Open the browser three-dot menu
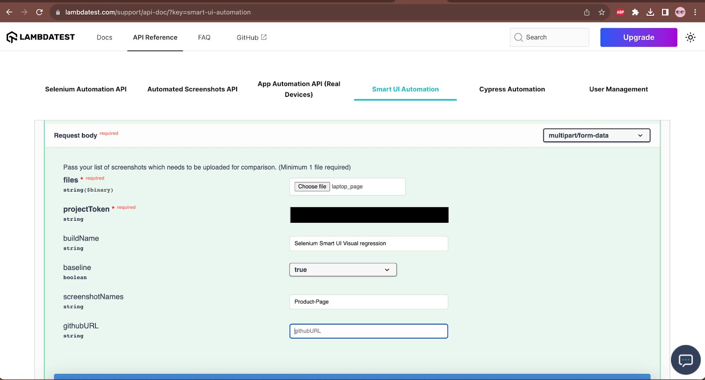This screenshot has height=380, width=705. click(695, 12)
